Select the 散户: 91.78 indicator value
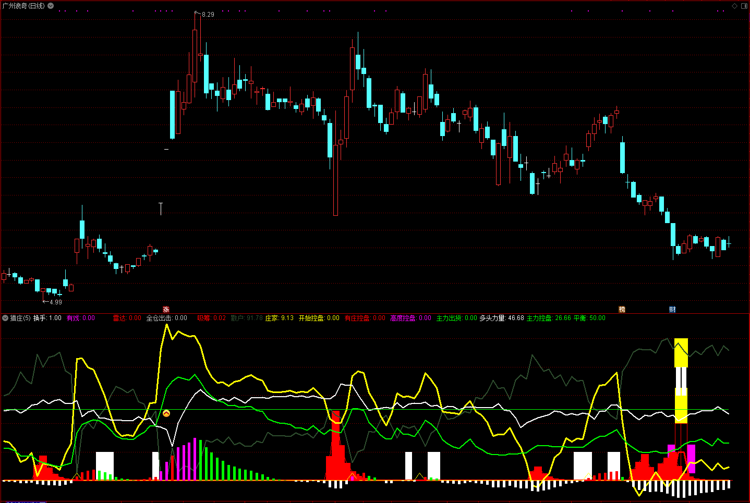The image size is (750, 503). coord(247,318)
